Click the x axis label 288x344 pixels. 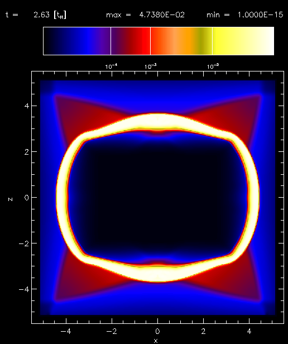[156, 341]
